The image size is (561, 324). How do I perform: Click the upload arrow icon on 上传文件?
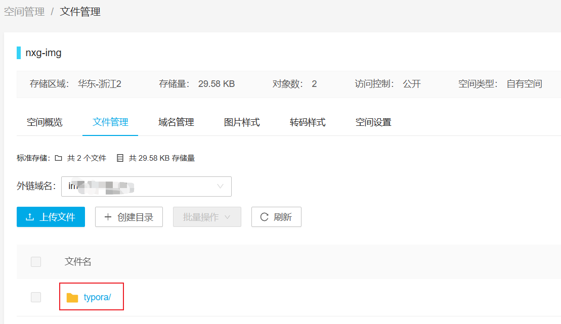tap(30, 217)
